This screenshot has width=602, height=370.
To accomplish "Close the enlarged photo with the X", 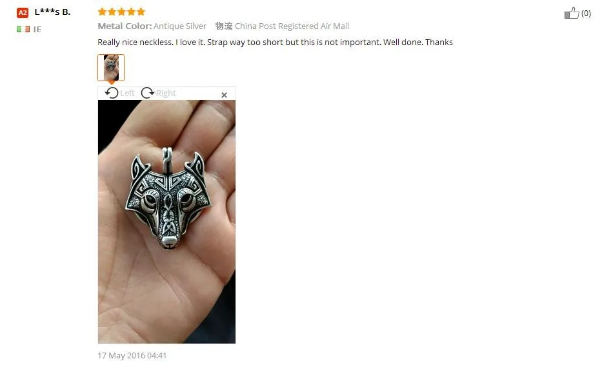I will click(224, 95).
